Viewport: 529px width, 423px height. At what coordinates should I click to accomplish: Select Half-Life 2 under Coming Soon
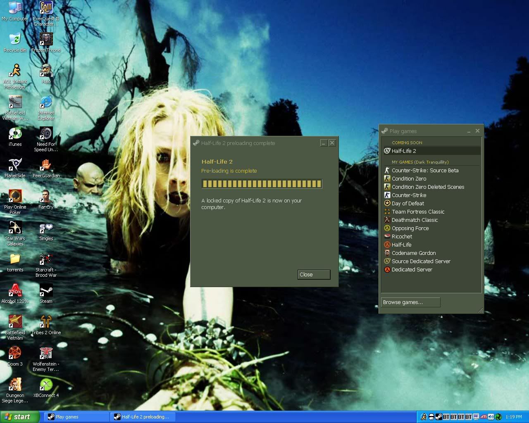[x=432, y=151]
